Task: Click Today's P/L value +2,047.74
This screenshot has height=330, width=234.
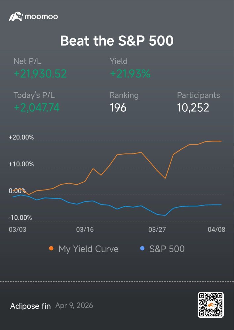Action: [x=37, y=108]
